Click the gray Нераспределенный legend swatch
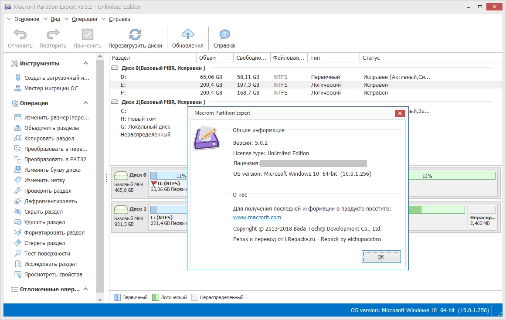The height and width of the screenshot is (320, 506). (194, 297)
